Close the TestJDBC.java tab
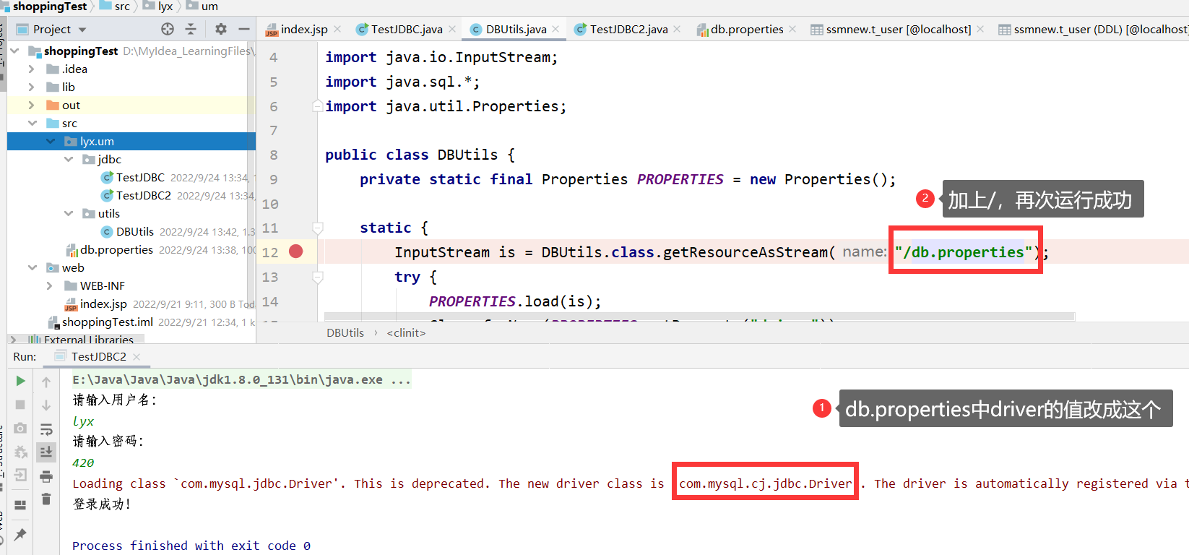This screenshot has height=555, width=1189. pyautogui.click(x=452, y=29)
